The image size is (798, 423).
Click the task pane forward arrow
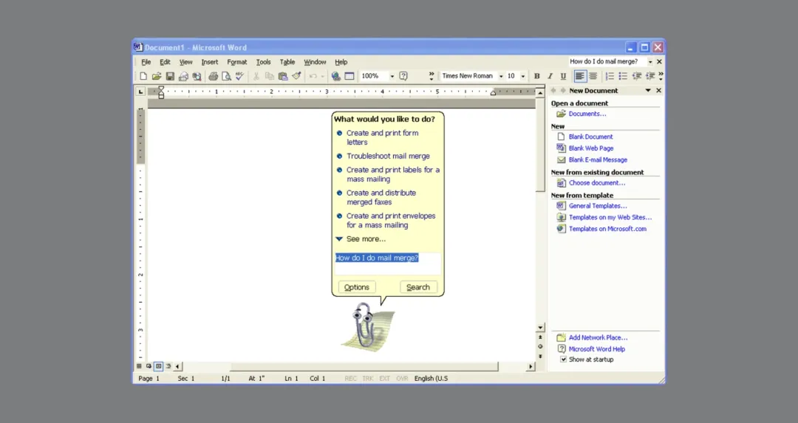[563, 91]
